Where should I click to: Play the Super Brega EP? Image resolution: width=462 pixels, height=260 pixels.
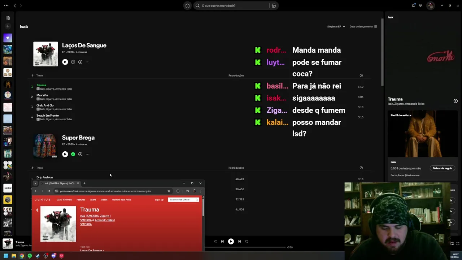(x=65, y=154)
